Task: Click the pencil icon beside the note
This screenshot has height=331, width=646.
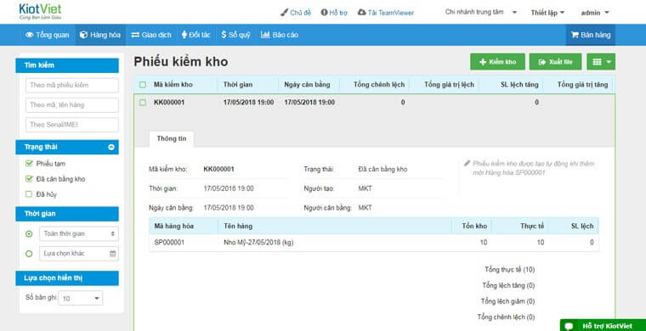Action: 467,163
